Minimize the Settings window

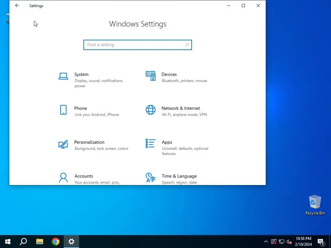[229, 6]
